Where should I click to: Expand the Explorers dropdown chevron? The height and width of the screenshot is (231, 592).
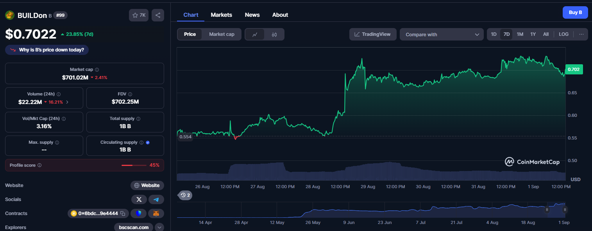159,227
